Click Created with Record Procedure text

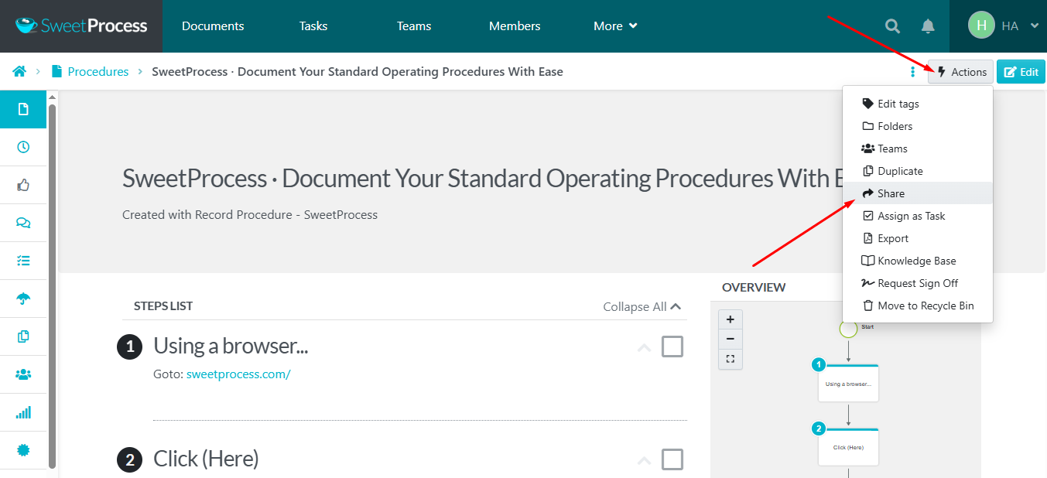(x=250, y=215)
